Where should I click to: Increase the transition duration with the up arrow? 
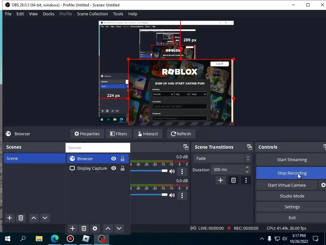tap(247, 167)
